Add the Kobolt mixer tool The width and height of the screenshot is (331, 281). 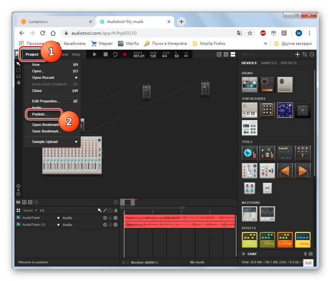285,153
